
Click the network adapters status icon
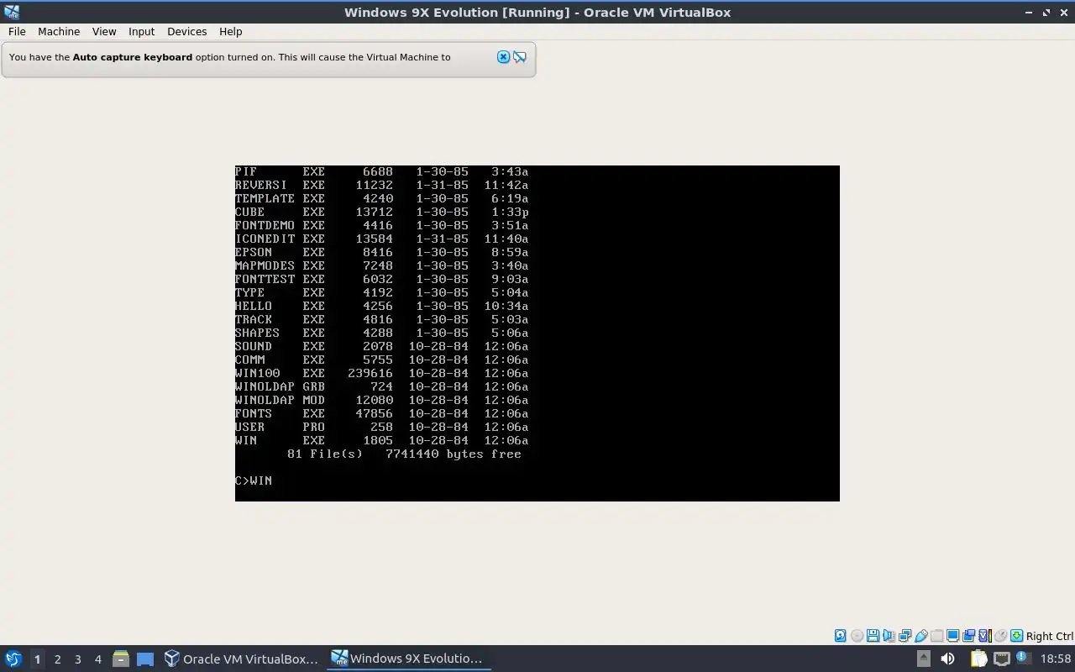905,636
